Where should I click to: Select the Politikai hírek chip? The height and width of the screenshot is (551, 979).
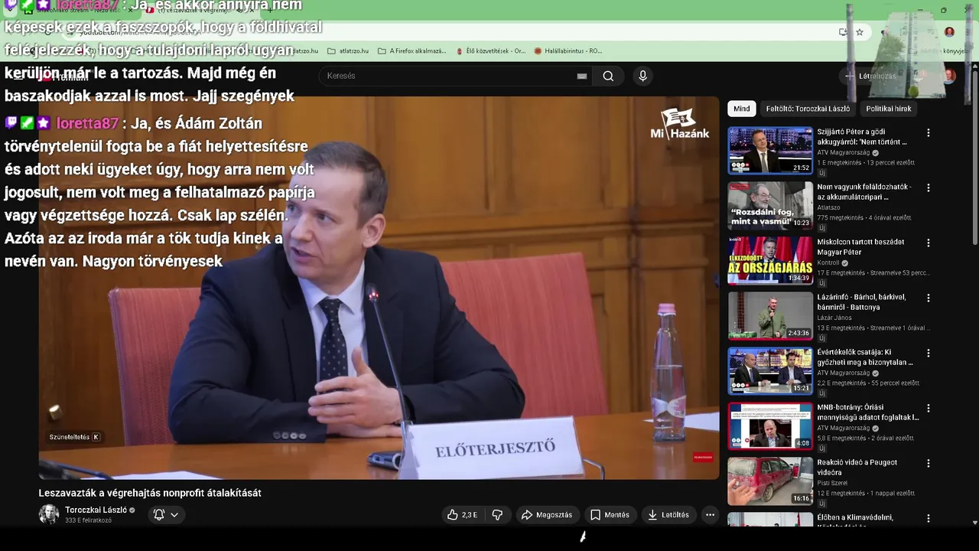tap(889, 109)
